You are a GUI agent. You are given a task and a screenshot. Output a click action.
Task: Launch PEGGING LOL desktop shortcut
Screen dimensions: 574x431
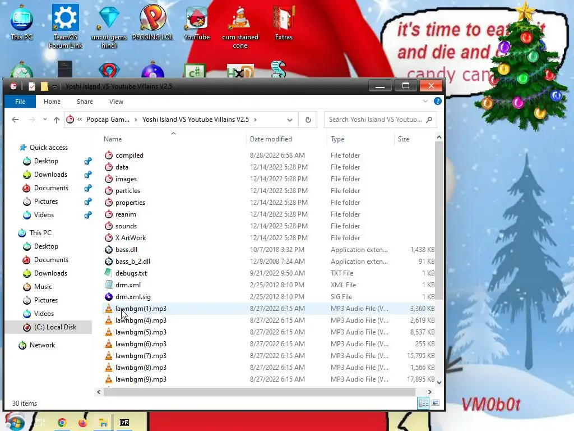coord(152,22)
